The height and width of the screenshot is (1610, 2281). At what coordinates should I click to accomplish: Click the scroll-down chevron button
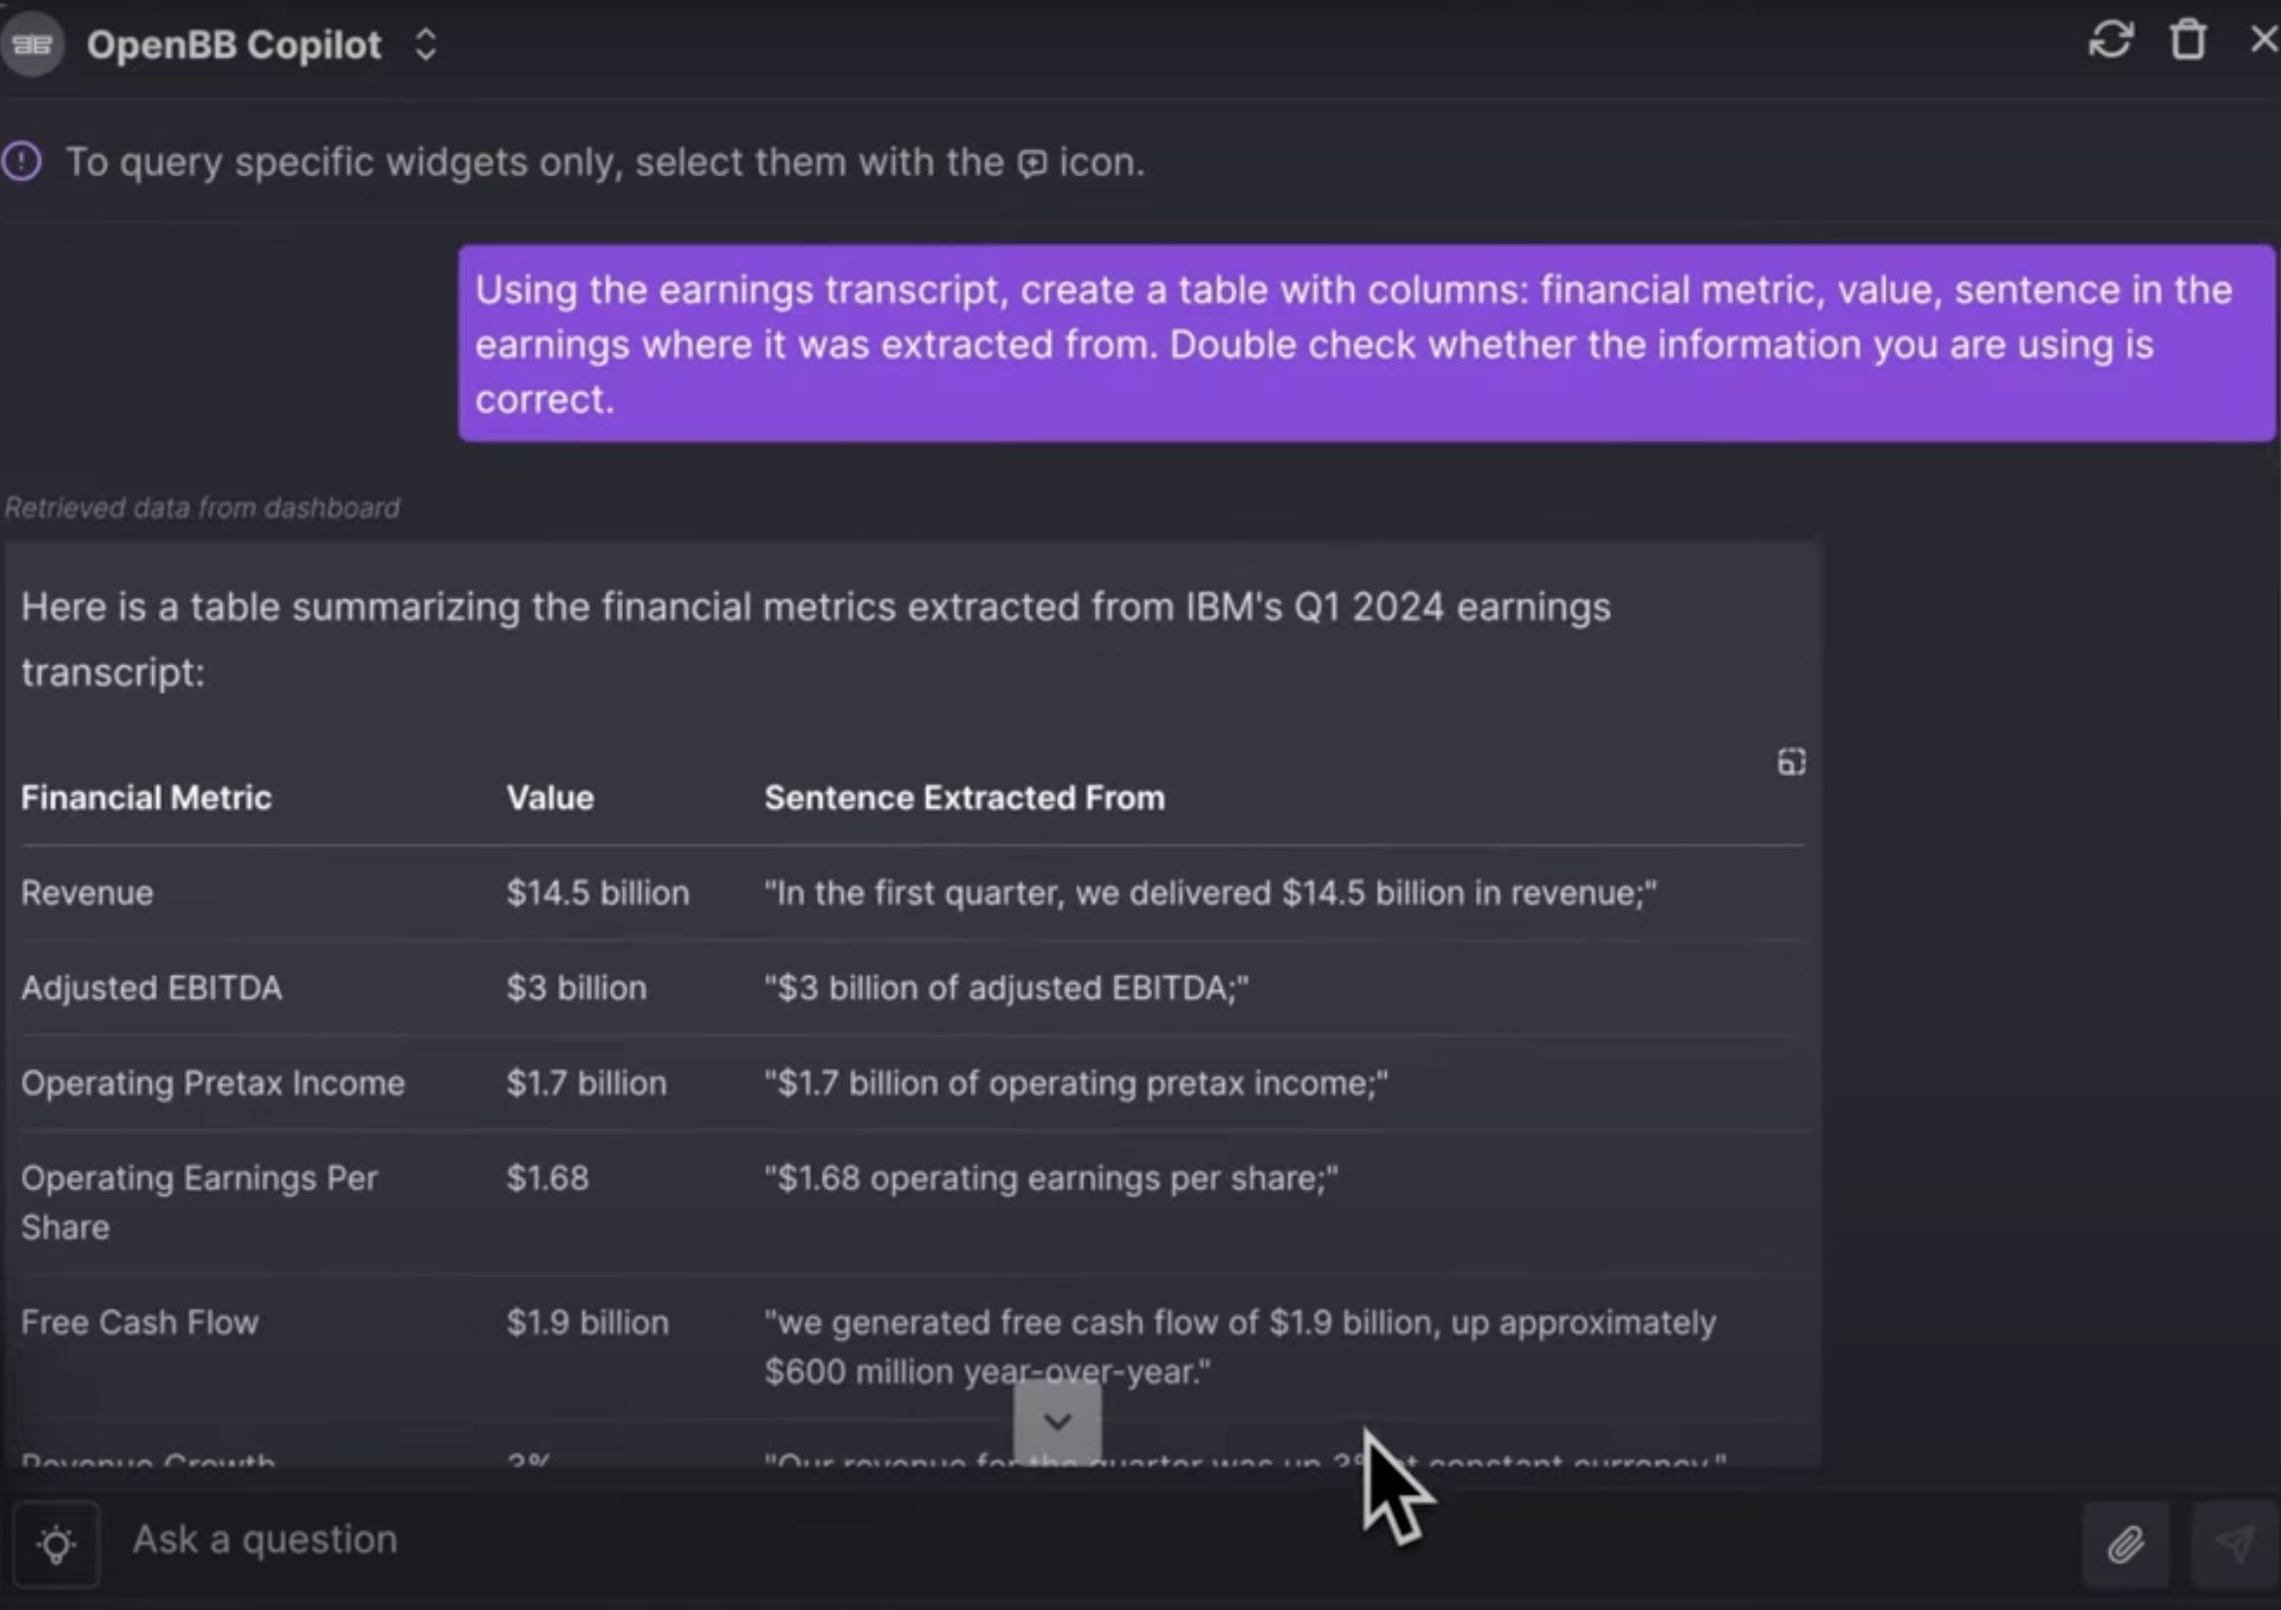(x=1057, y=1421)
